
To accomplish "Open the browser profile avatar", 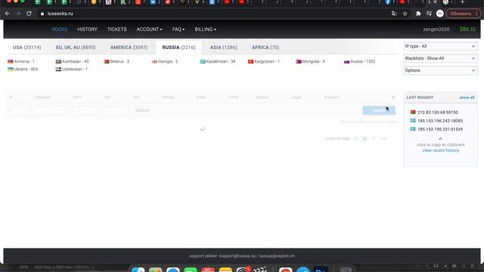I will (440, 14).
